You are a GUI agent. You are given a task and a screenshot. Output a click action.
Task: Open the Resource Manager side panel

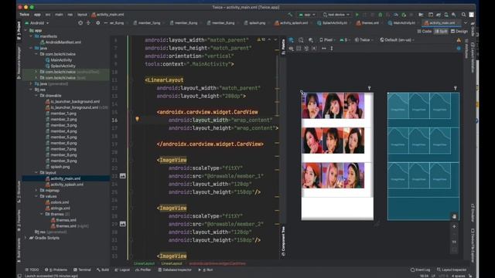pos(19,63)
